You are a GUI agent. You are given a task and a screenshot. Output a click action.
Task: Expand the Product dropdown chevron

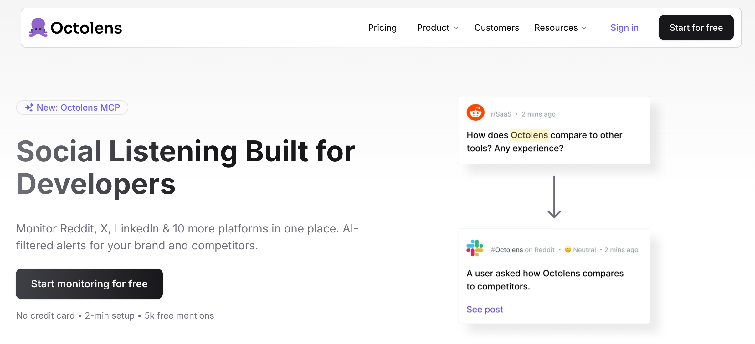pyautogui.click(x=456, y=28)
